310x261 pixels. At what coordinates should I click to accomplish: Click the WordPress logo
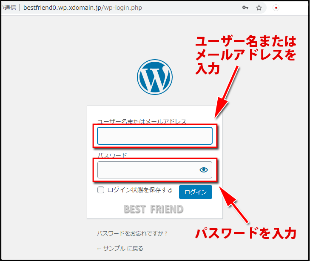(155, 77)
